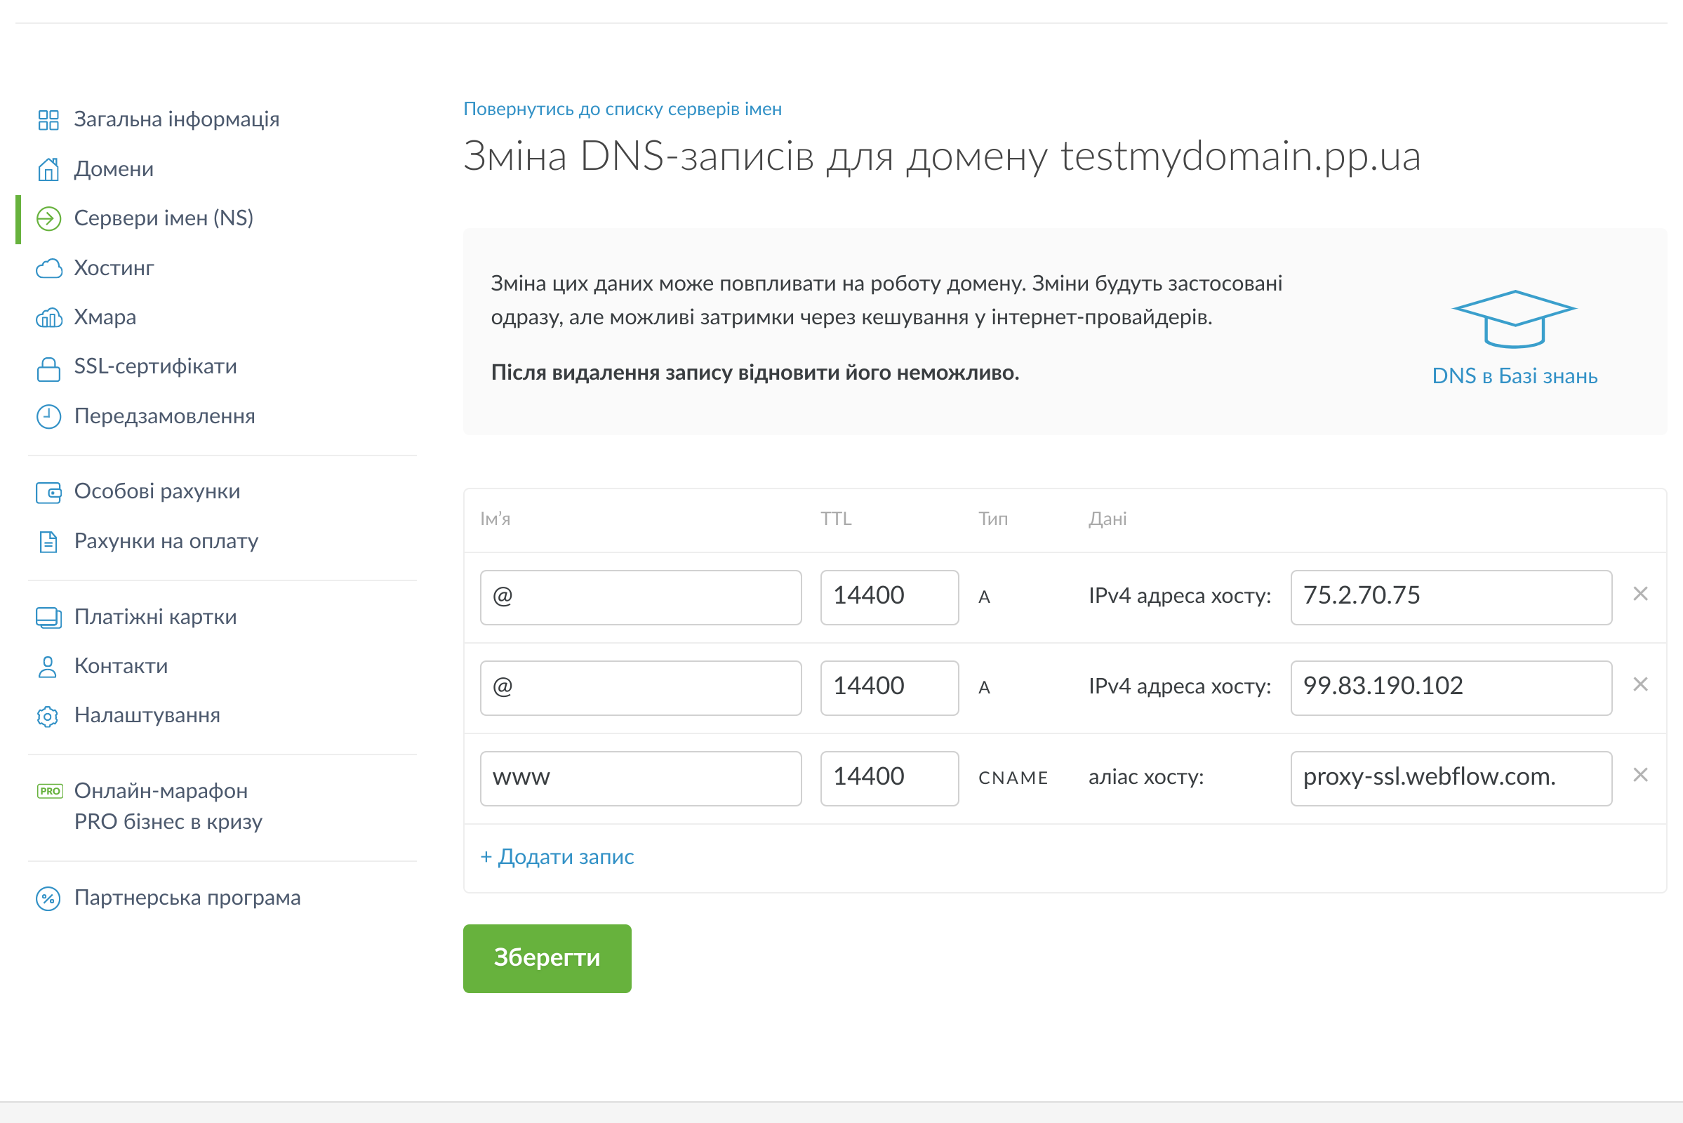Image resolution: width=1683 pixels, height=1123 pixels.
Task: Click the Налаштування gear icon
Action: click(x=48, y=715)
